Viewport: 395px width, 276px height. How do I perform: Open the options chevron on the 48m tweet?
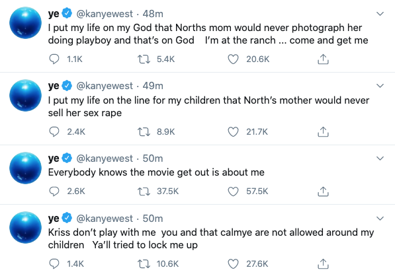pyautogui.click(x=380, y=14)
